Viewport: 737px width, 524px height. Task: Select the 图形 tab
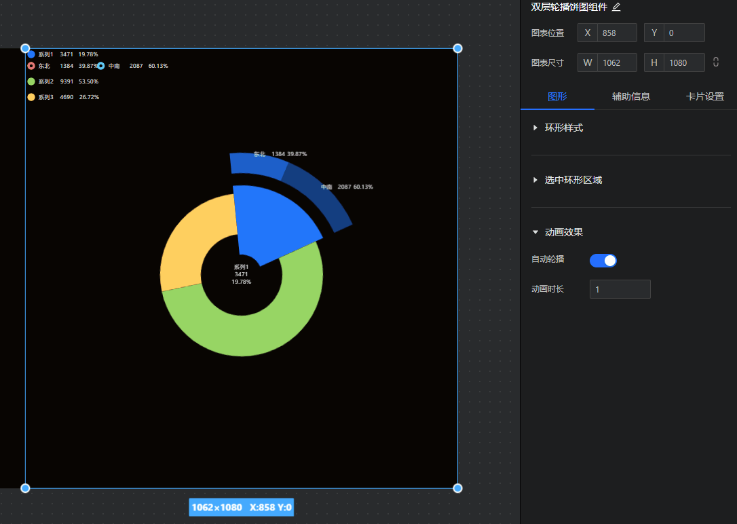557,96
